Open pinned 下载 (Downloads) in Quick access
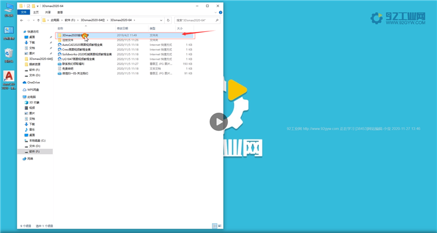This screenshot has width=437, height=233. click(x=30, y=42)
